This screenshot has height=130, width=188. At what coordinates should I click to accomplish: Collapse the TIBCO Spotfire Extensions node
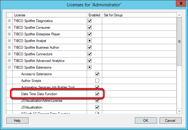tap(9, 67)
